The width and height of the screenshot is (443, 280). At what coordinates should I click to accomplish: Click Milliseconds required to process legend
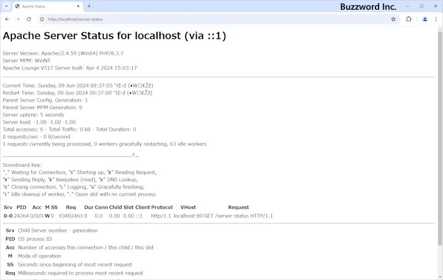[x=80, y=273]
